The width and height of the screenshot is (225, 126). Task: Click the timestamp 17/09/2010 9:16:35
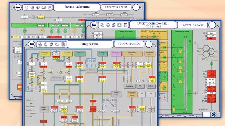(192, 25)
